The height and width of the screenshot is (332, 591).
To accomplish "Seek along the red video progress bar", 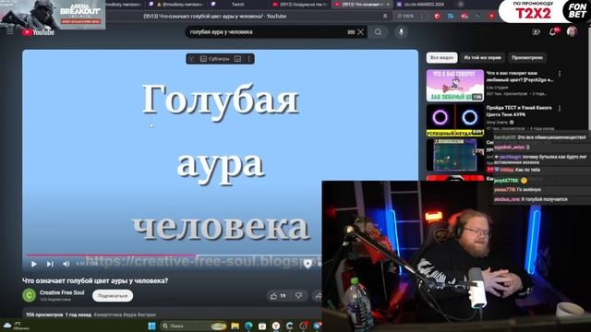I will pos(174,255).
